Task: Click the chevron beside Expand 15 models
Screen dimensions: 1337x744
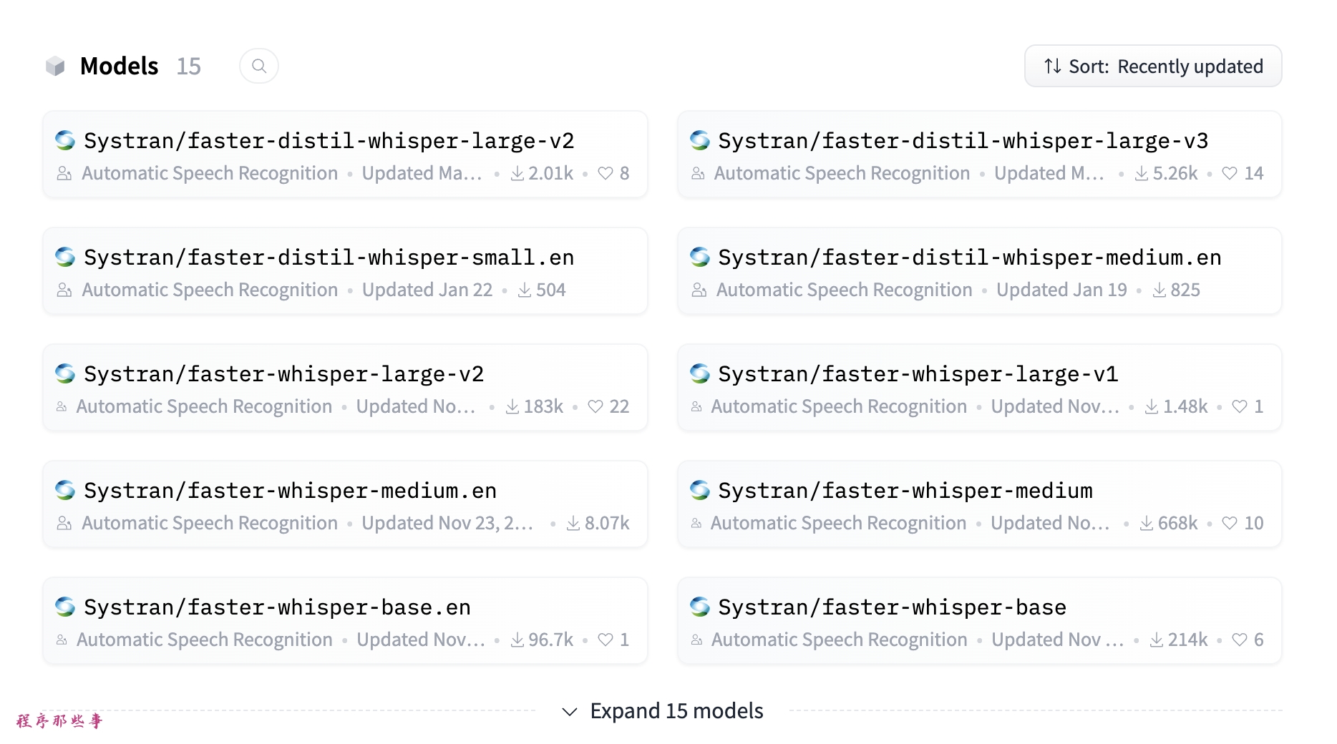Action: [x=570, y=711]
